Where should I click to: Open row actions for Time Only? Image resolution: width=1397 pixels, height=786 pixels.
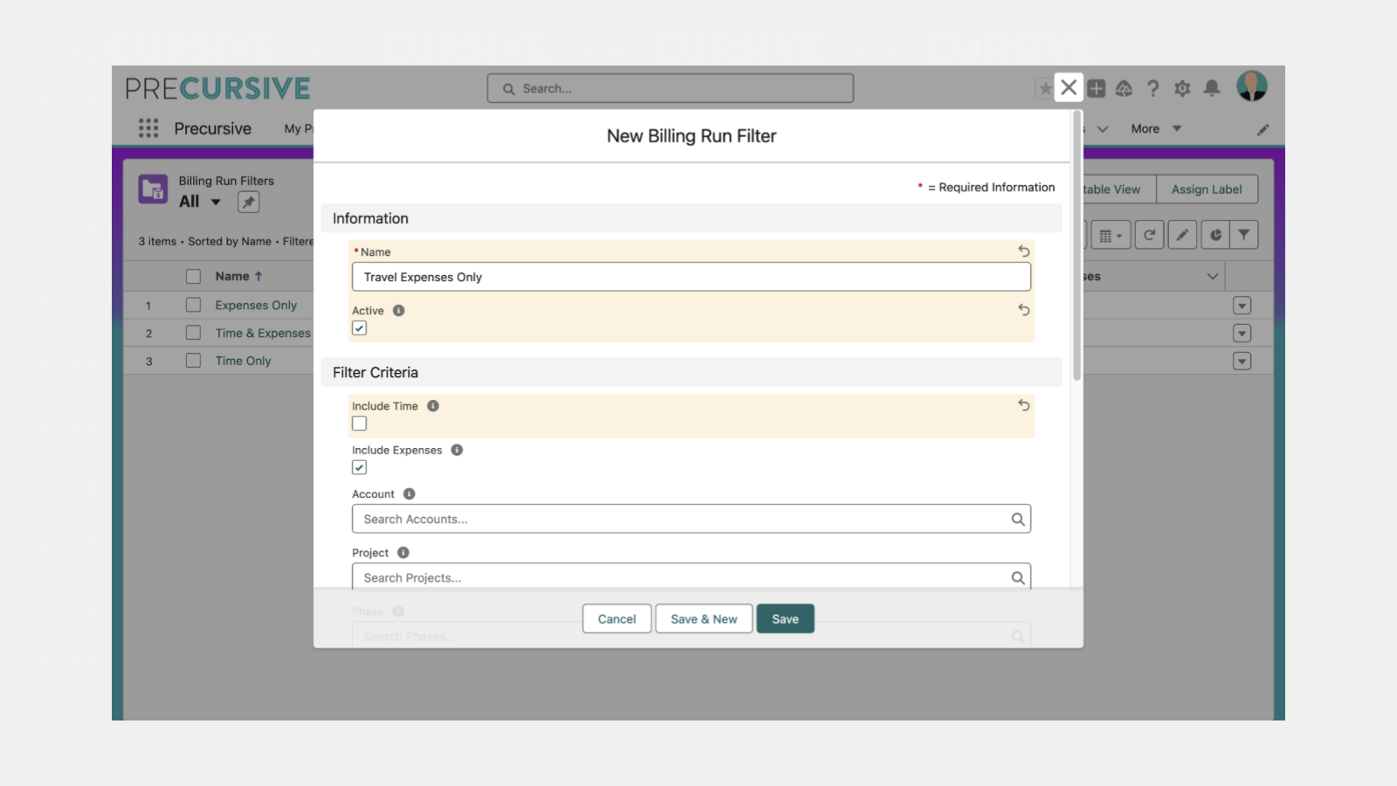[x=1242, y=362]
